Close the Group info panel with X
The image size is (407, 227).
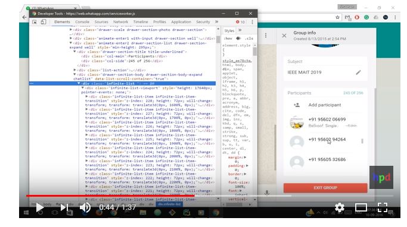click(x=284, y=36)
